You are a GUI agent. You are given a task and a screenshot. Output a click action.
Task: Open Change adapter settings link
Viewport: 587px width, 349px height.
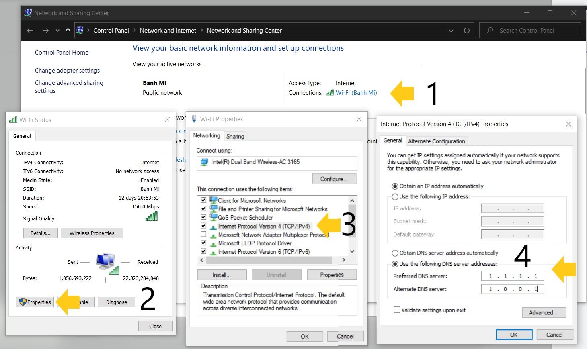(x=67, y=71)
